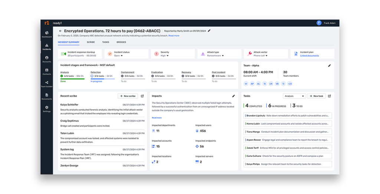Image resolution: width=380 pixels, height=194 pixels.
Task: Open Team builder in sidebar
Action: pos(47,84)
